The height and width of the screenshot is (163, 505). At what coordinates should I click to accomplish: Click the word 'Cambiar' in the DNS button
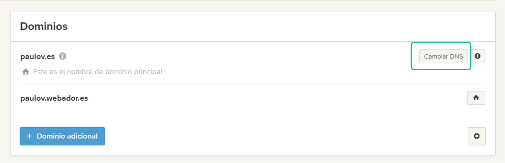point(436,56)
